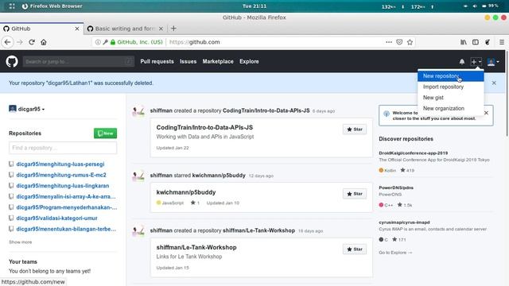
Task: Open dicgar95/menyalin-isi-array repository
Action: pos(66,196)
